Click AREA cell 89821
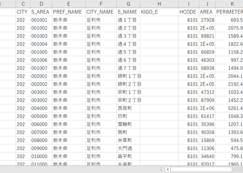 coord(207,36)
